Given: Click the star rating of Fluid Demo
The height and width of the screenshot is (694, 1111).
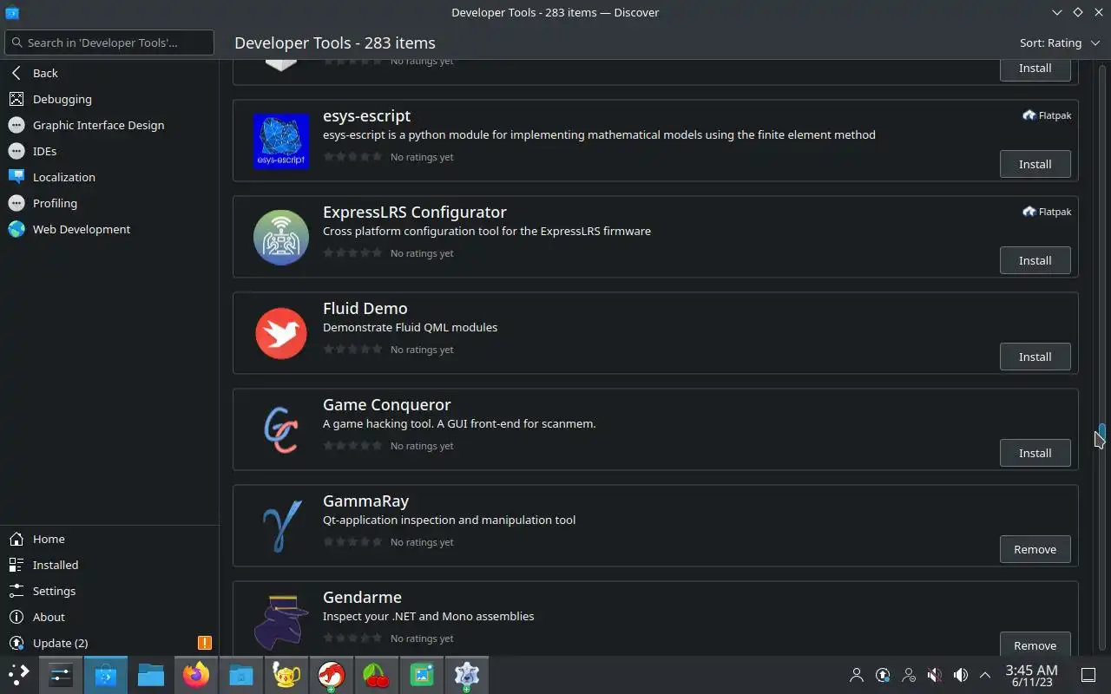Looking at the screenshot, I should pos(352,350).
